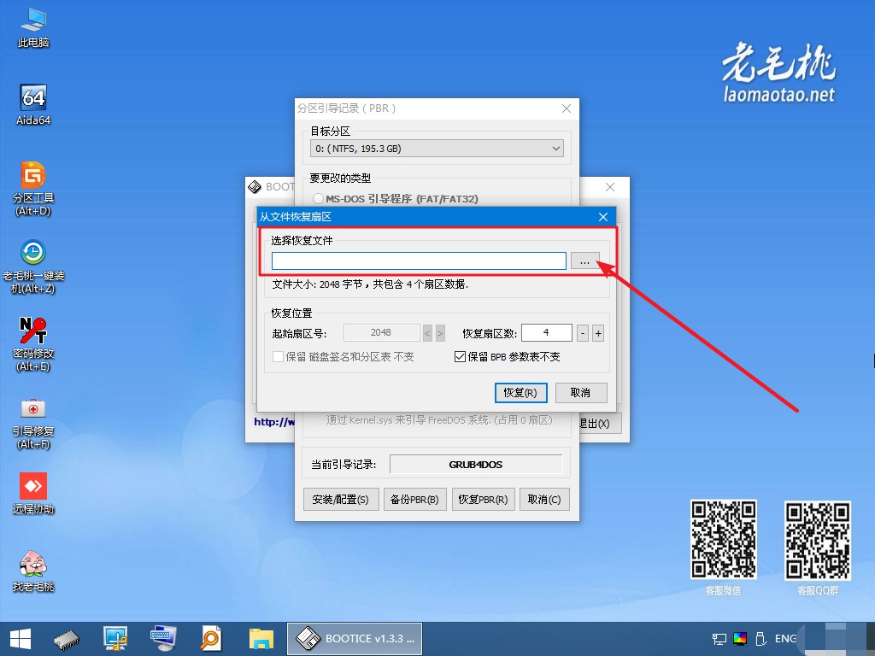Click the left arrow beside 起始扇区号
The height and width of the screenshot is (656, 875).
pos(427,334)
